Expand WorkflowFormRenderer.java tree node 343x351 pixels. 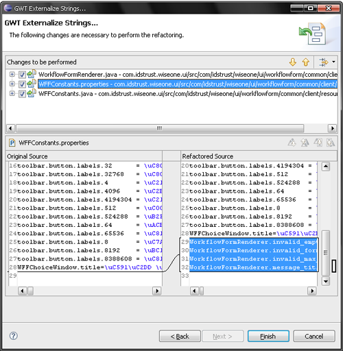[12, 74]
